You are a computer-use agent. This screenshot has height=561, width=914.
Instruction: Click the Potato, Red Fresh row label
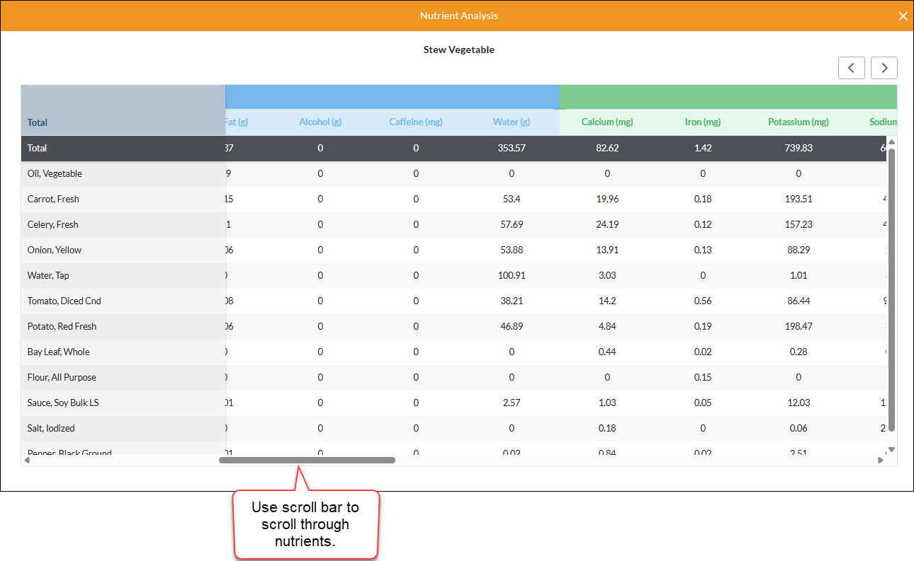pos(62,327)
